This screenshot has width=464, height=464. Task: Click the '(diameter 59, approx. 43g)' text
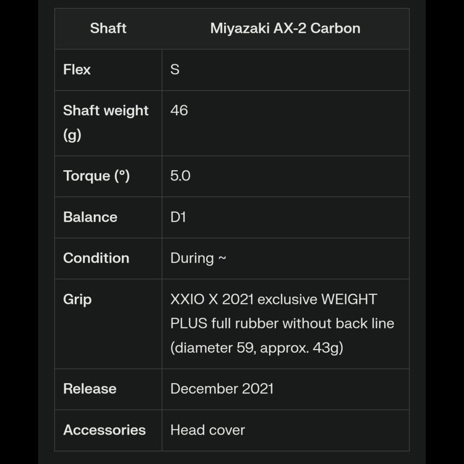pyautogui.click(x=257, y=348)
